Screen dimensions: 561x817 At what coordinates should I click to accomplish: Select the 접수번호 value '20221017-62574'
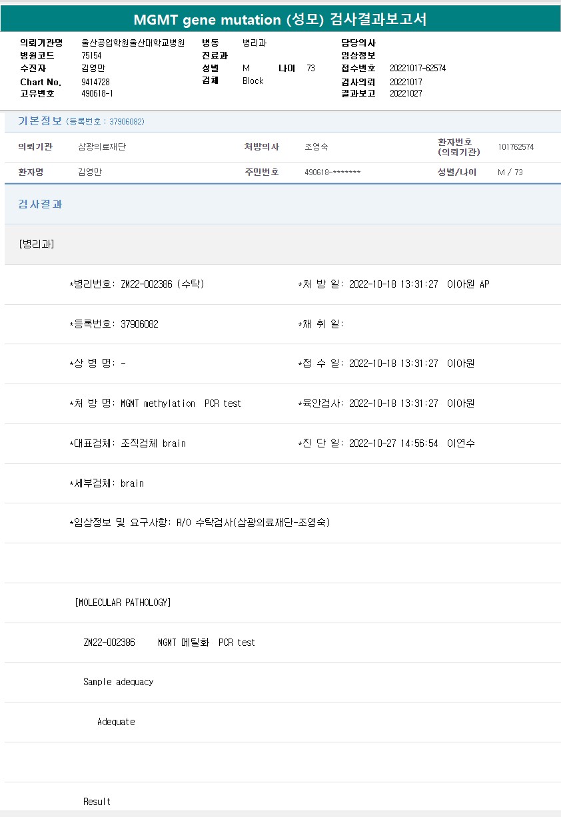pyautogui.click(x=418, y=69)
